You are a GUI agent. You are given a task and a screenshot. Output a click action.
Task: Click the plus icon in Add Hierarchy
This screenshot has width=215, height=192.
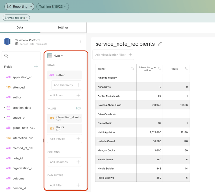[x=78, y=85]
